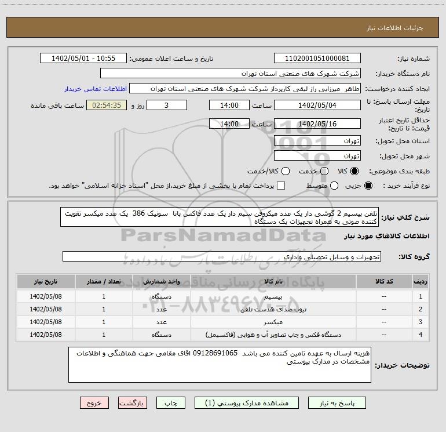
Task: Click the date cell in row 1
Action: (x=46, y=296)
